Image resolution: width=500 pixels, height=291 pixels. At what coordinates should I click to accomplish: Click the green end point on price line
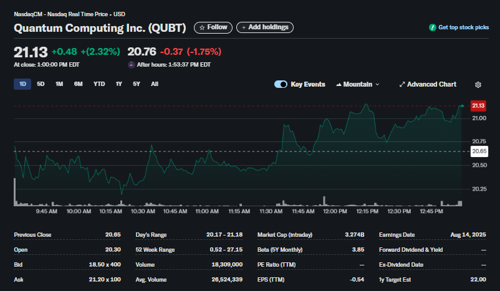click(x=462, y=106)
